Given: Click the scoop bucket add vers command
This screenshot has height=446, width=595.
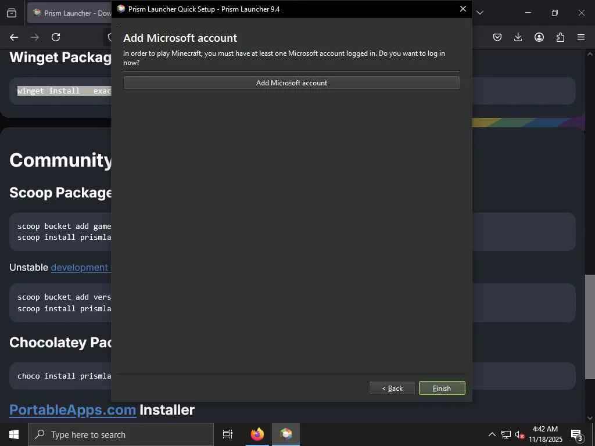Looking at the screenshot, I should (x=64, y=297).
